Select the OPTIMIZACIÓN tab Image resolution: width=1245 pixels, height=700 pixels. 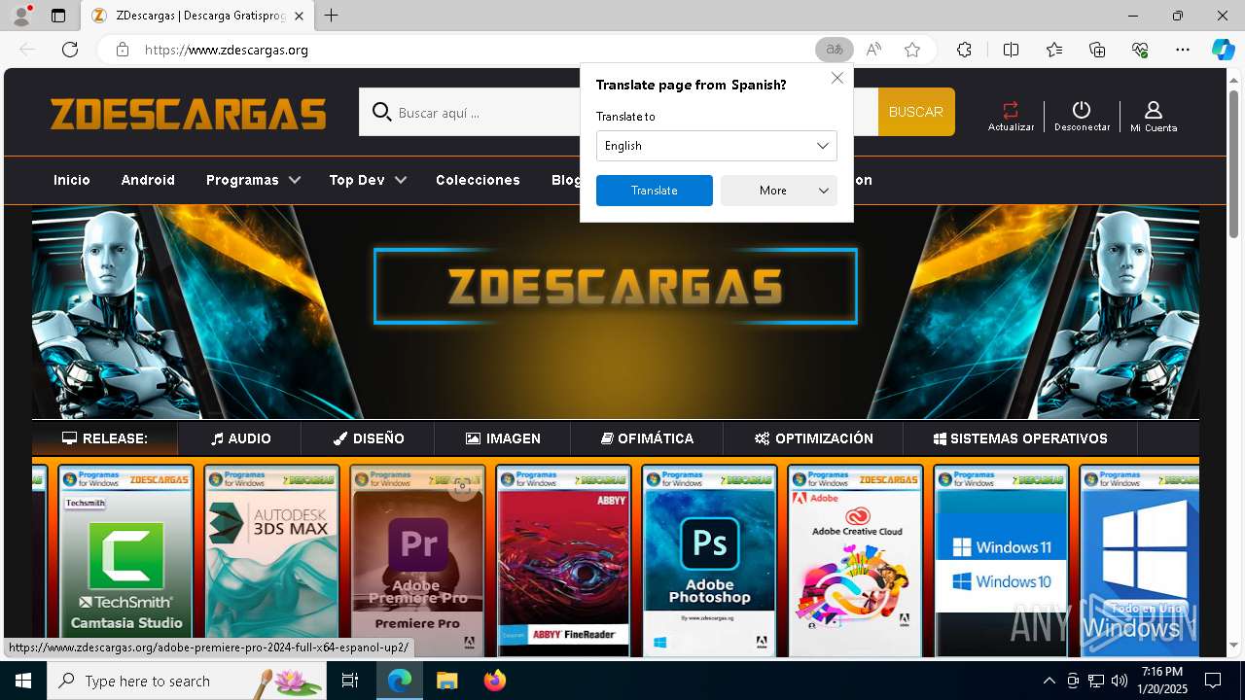click(x=813, y=438)
